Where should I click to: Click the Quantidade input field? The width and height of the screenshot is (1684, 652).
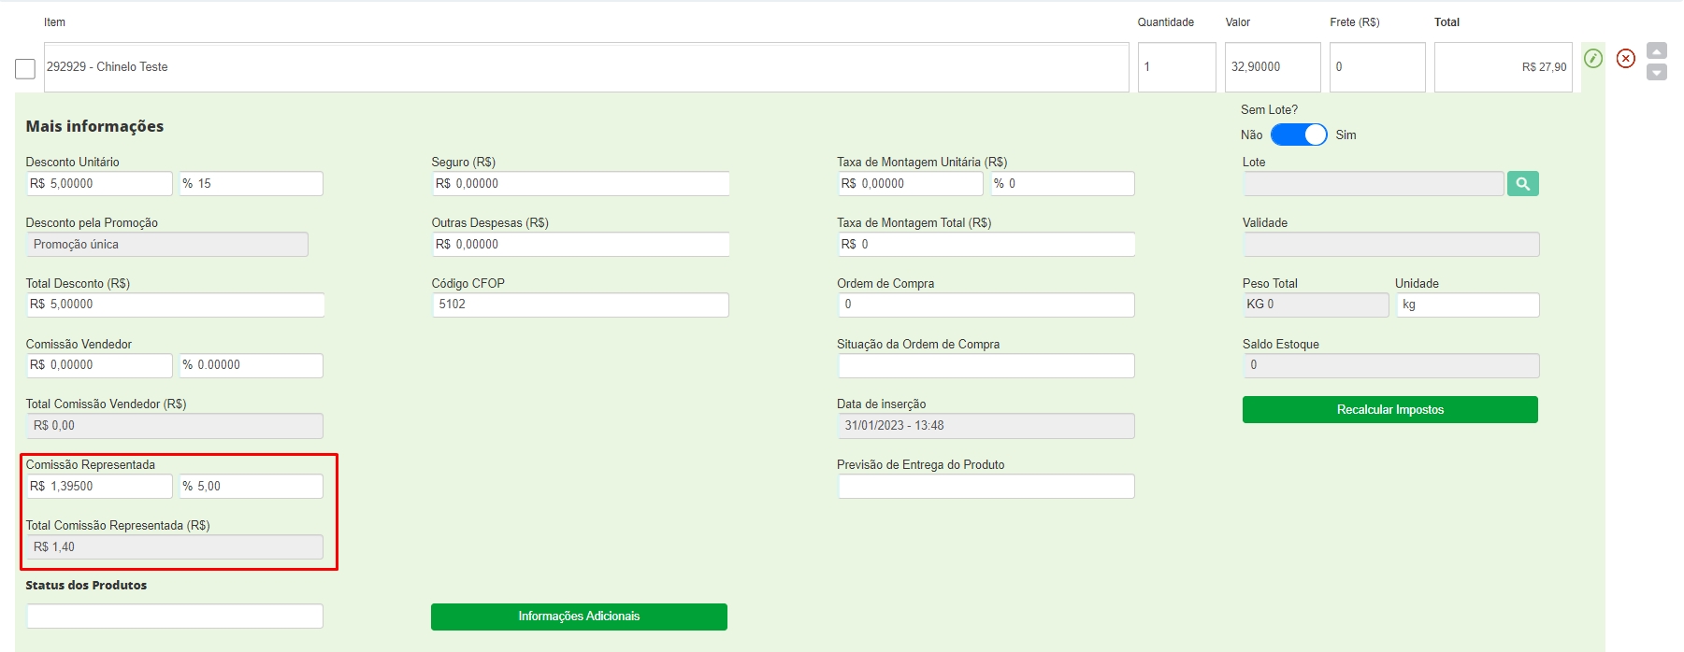pos(1176,67)
